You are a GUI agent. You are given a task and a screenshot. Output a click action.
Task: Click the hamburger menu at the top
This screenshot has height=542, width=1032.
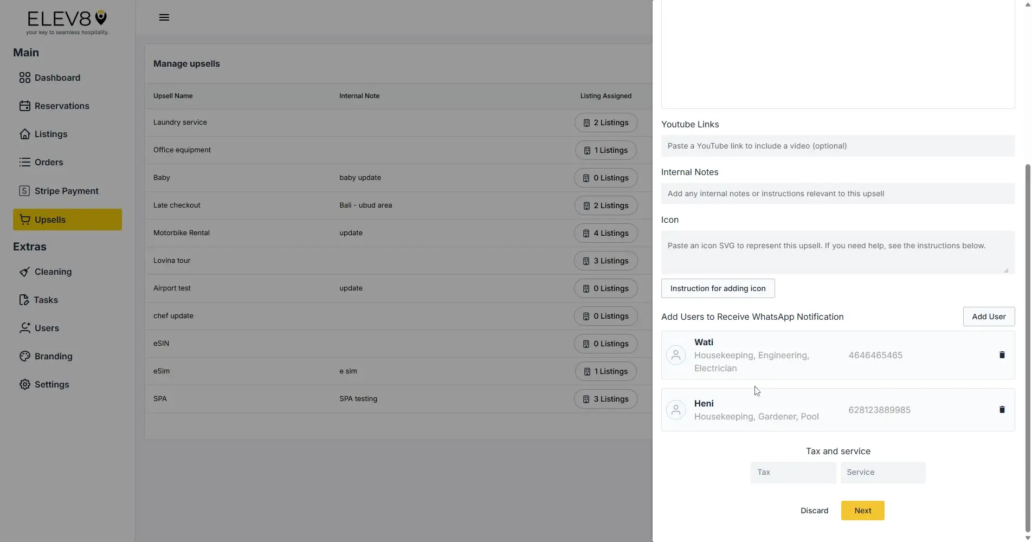point(164,17)
